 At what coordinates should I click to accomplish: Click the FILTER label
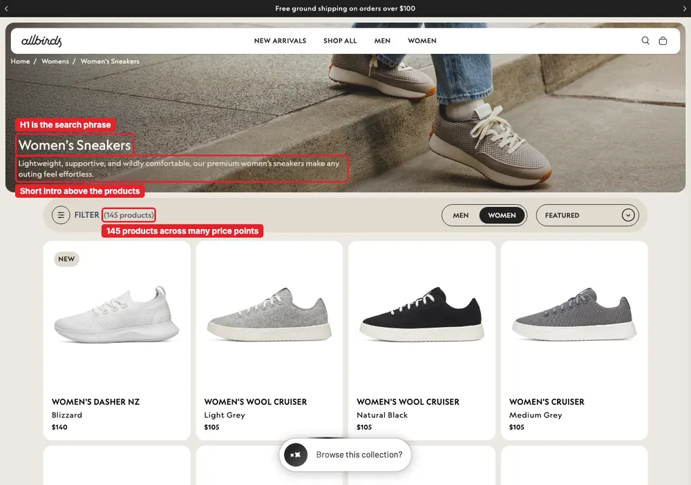click(86, 215)
